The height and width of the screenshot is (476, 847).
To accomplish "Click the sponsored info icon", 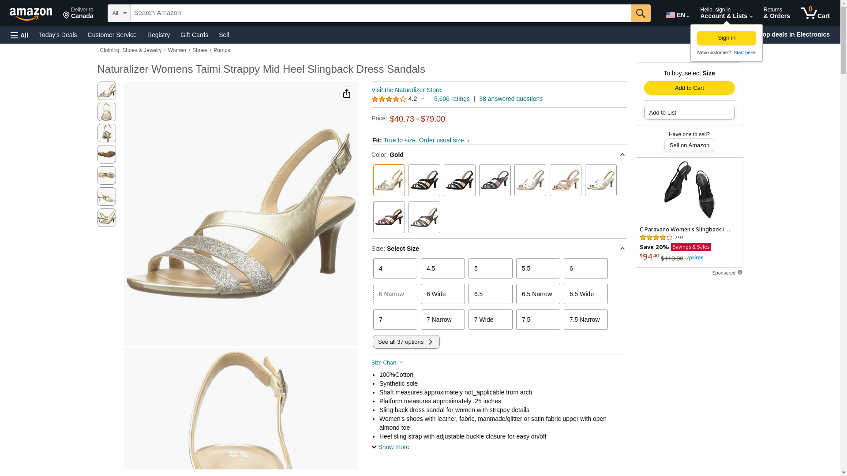I will point(740,272).
